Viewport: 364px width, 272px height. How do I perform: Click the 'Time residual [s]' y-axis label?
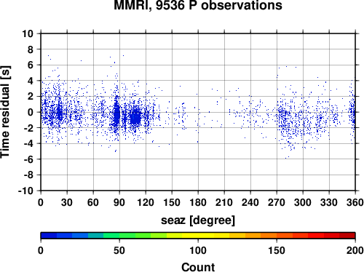[x=5, y=112]
